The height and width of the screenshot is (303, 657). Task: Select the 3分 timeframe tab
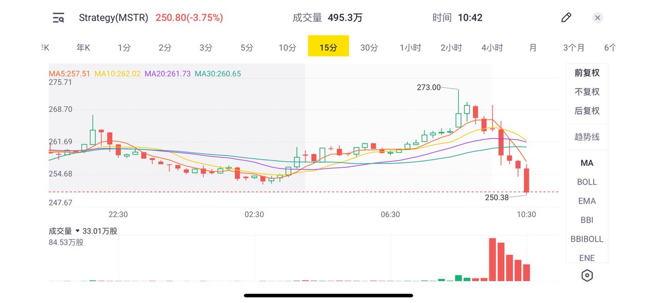point(206,48)
